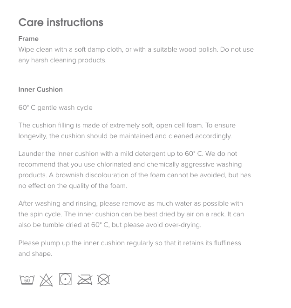Image resolution: width=291 pixels, height=308 pixels.
Task: Click the Care instructions heading
Action: pyautogui.click(x=61, y=22)
